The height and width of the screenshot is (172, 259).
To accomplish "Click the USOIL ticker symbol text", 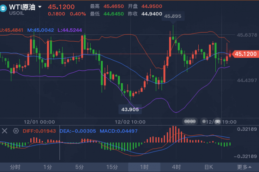I will pyautogui.click(x=17, y=13).
